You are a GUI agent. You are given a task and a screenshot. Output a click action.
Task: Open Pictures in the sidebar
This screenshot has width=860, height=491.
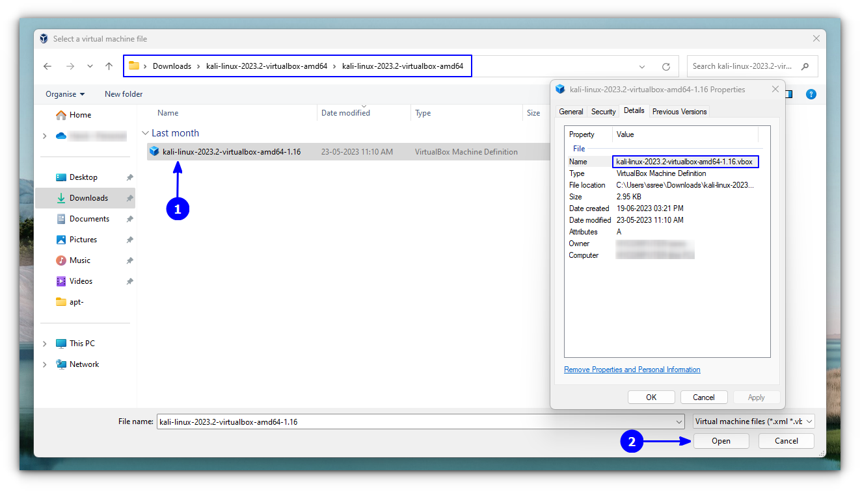[x=77, y=240]
